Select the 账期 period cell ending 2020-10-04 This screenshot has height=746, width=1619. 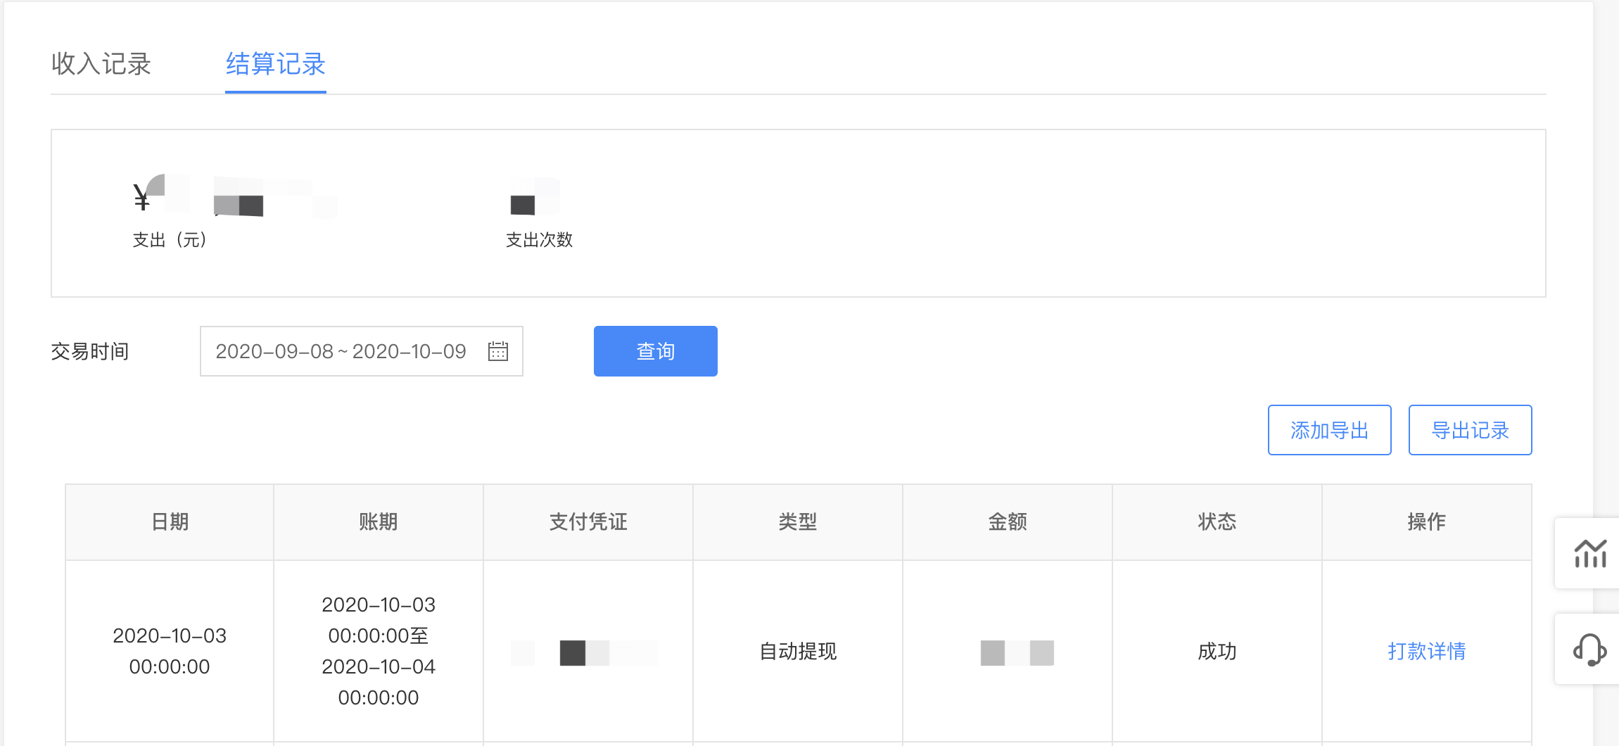click(379, 651)
